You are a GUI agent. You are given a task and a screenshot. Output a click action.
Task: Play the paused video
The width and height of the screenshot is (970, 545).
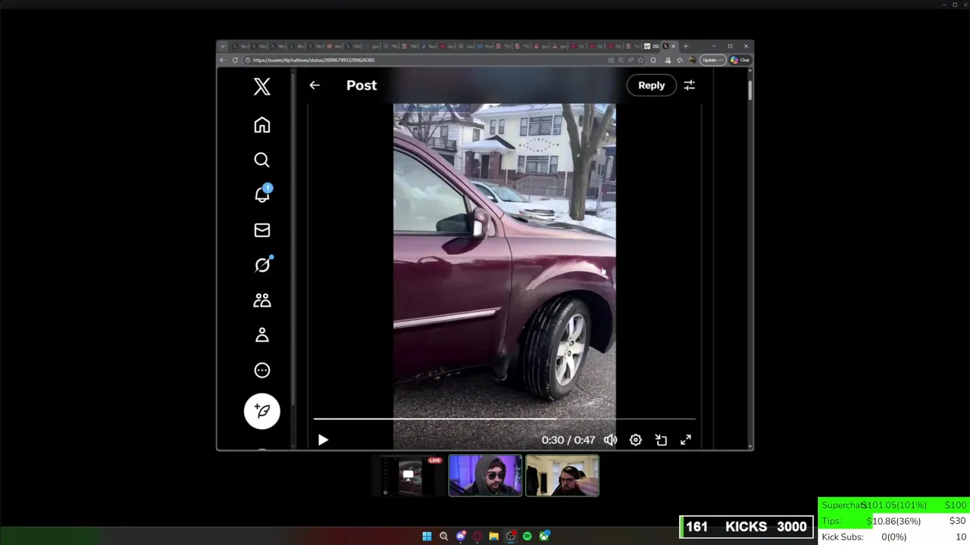click(323, 440)
